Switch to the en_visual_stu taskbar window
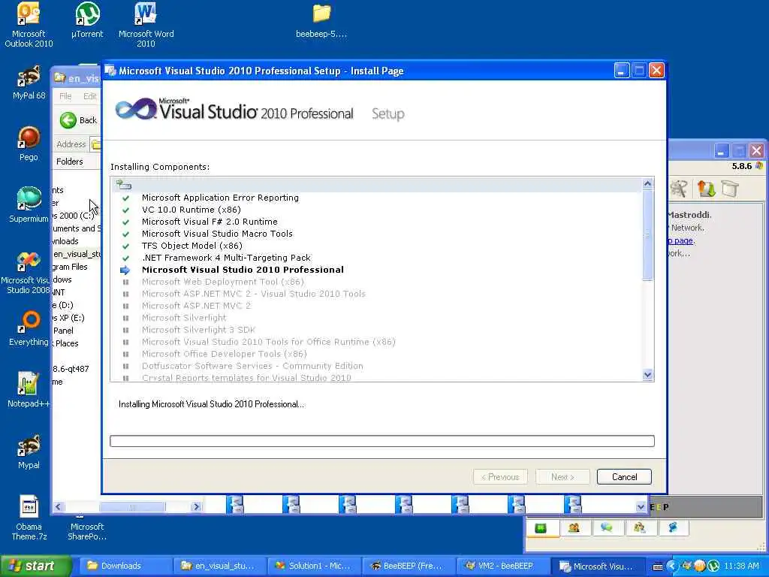The height and width of the screenshot is (577, 769). [x=219, y=566]
